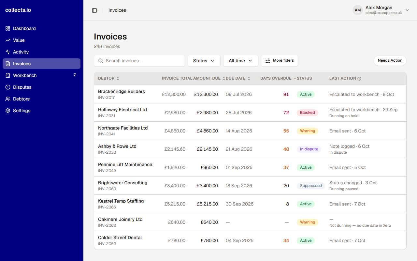Screen dimensions: 417x261
Task: Click the Dashboard grid icon
Action: (x=8, y=28)
